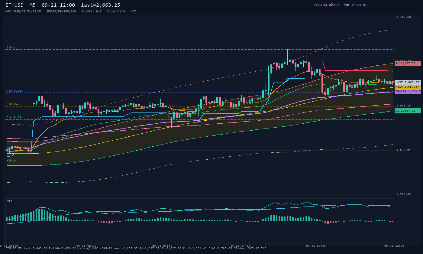Click the MRC MEAN-R1 status text
Screen dimensions: 423x254
tap(355, 5)
